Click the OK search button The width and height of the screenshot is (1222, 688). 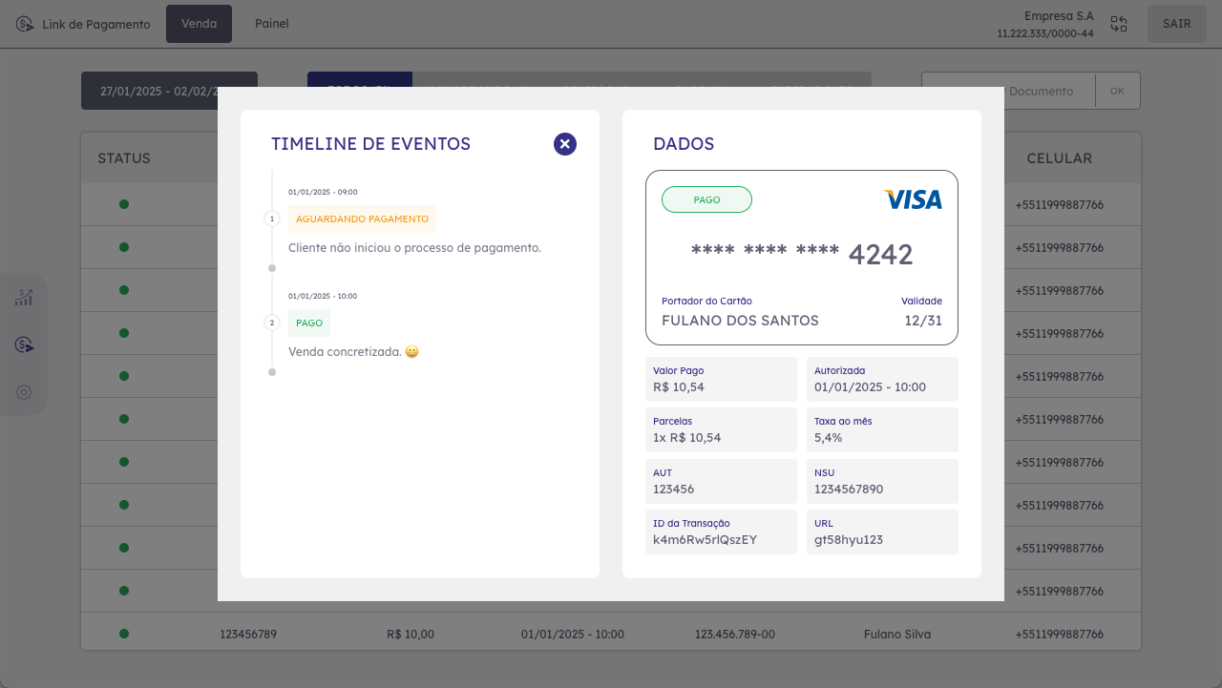point(1117,91)
